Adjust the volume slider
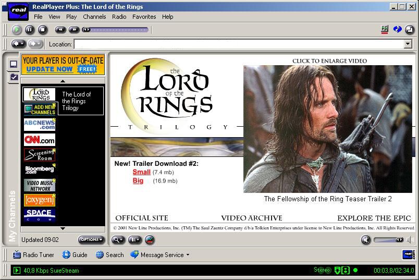Image resolution: width=419 pixels, height=280 pixels. (389, 240)
